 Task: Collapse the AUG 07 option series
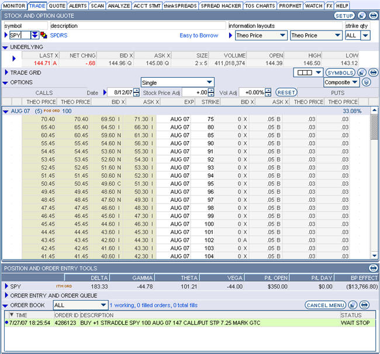[x=5, y=111]
